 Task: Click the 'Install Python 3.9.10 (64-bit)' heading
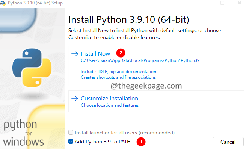(129, 20)
